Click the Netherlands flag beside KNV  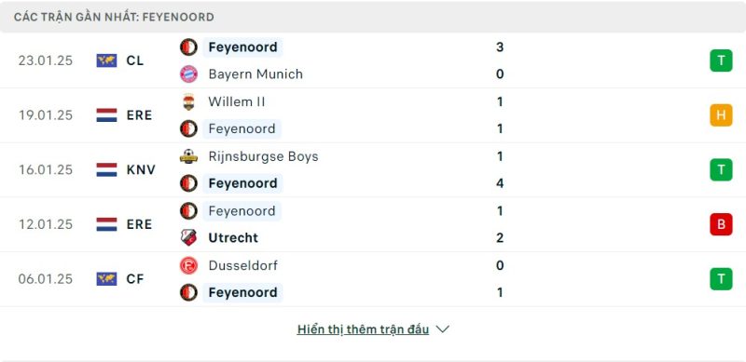pos(106,169)
